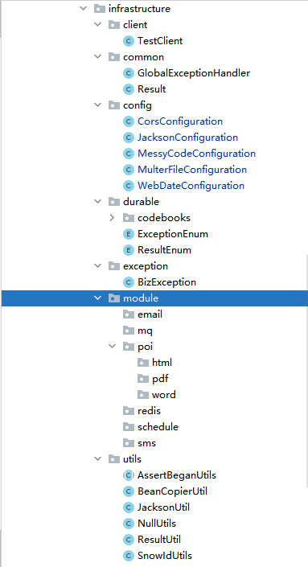Viewport: 308px width, 567px height.
Task: Collapse the common package chevron
Action: coord(97,57)
